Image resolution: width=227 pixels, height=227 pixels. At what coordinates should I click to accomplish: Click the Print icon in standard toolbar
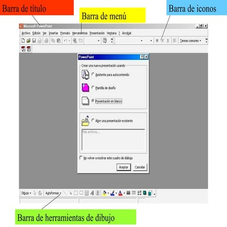46,41
